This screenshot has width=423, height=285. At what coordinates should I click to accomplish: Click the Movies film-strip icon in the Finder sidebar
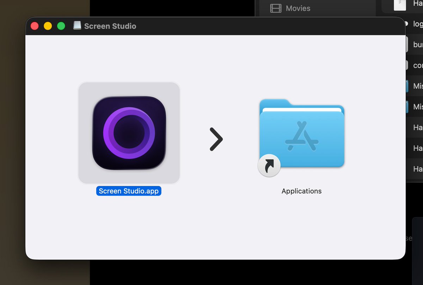276,8
